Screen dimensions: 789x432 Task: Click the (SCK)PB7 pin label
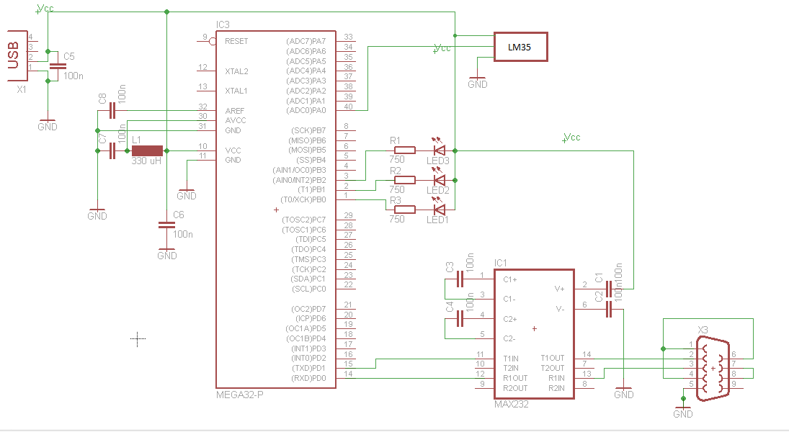point(308,131)
